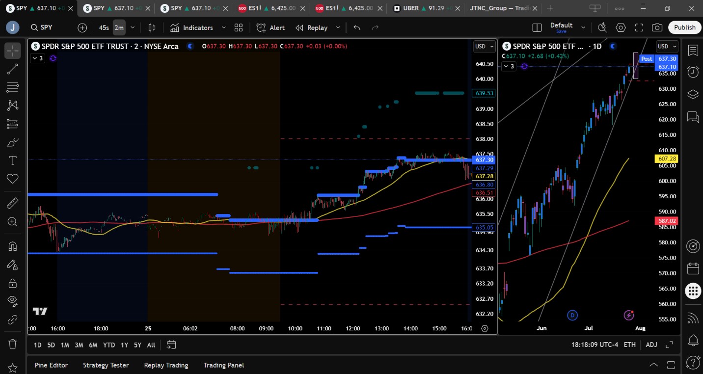Viewport: 703px width, 374px height.
Task: Open the Fibonacci retracement tools
Action: tap(13, 87)
